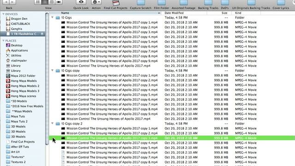Sort by Size column header
Screen dimensions: 295x166
[219, 13]
